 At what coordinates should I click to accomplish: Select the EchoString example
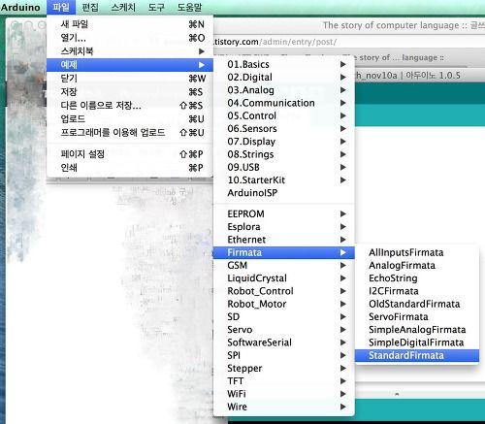(x=417, y=278)
